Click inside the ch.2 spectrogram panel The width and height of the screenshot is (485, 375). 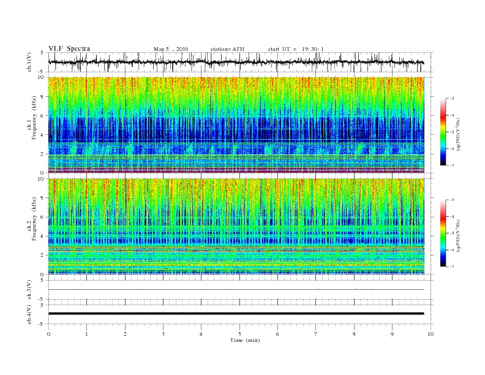[x=236, y=226]
